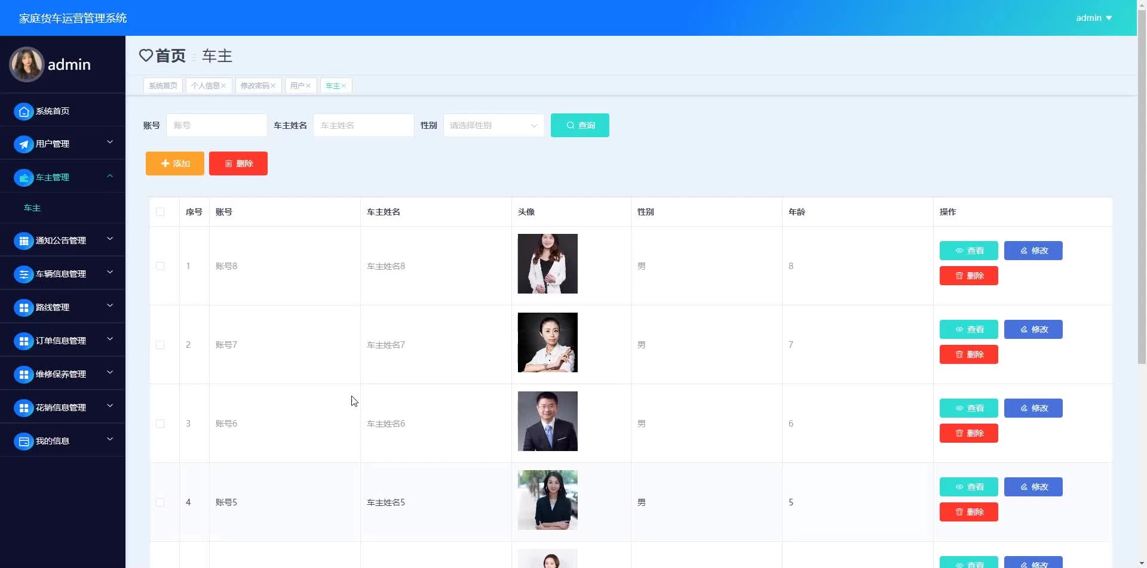Image resolution: width=1147 pixels, height=568 pixels.
Task: Expand 维修保养管理 chevron
Action: click(110, 372)
